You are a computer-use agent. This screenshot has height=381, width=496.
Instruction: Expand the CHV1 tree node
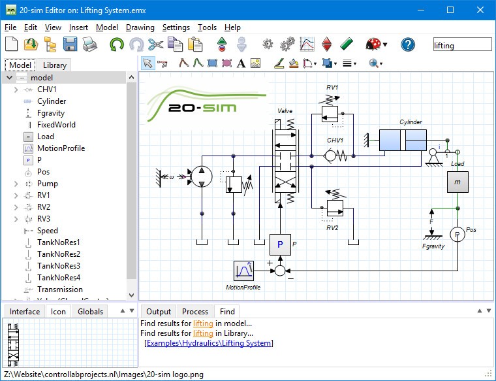tap(16, 90)
